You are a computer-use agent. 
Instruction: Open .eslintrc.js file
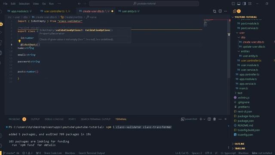(x=243, y=98)
